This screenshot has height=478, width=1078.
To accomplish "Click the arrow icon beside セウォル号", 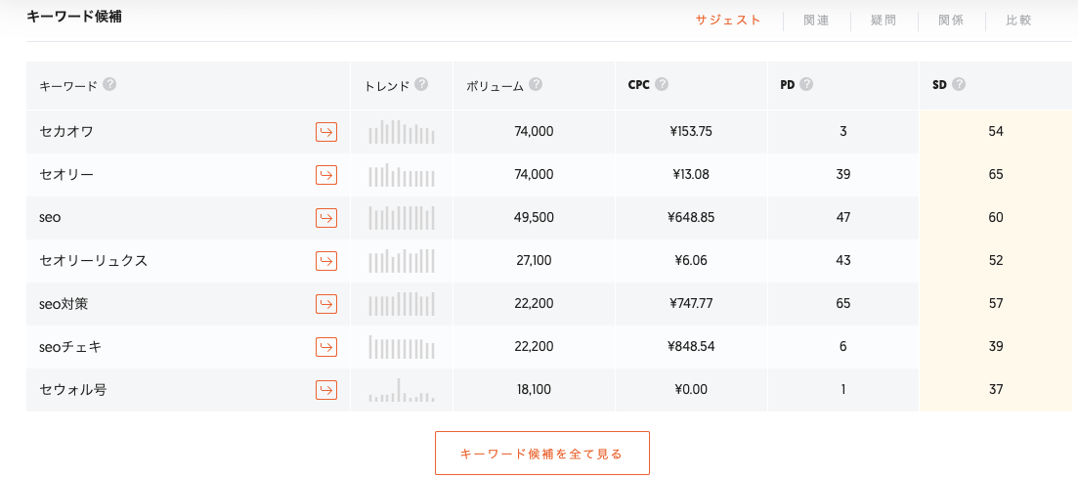I will (x=326, y=390).
